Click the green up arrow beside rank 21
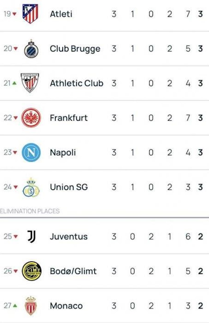This screenshot has width=209, height=323. tap(14, 83)
